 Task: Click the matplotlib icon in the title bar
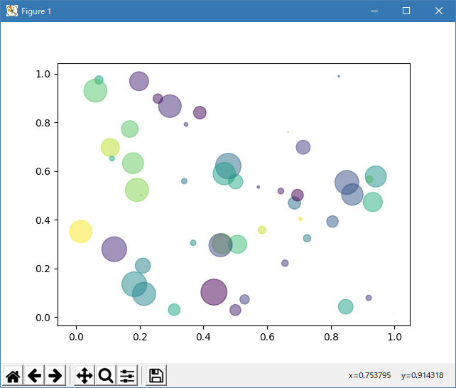coord(12,11)
